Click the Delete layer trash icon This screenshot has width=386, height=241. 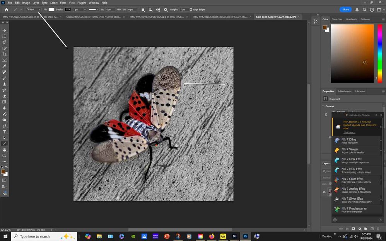click(378, 229)
